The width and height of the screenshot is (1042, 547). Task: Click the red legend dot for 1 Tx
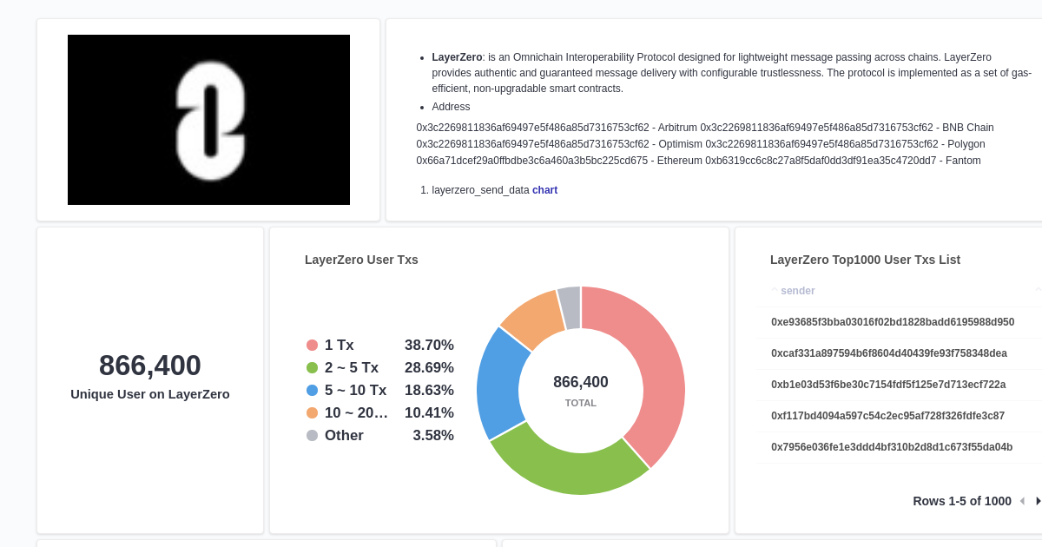click(x=312, y=345)
